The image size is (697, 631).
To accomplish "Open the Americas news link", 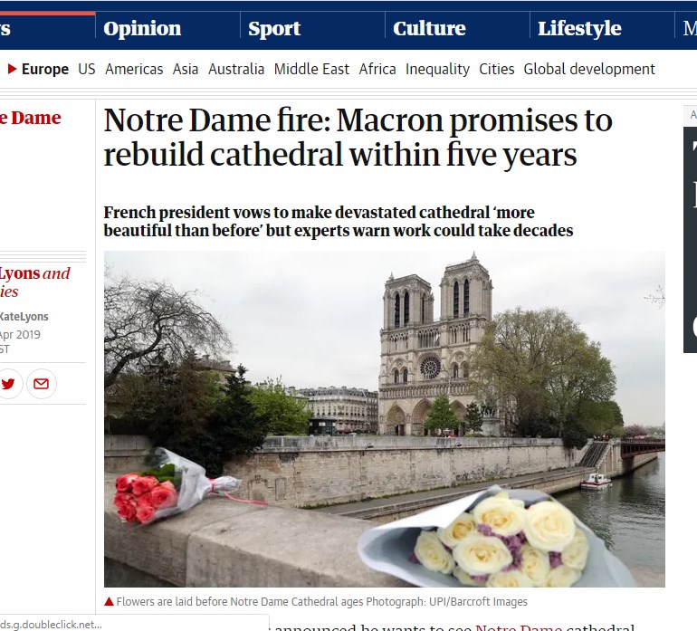I will (134, 69).
